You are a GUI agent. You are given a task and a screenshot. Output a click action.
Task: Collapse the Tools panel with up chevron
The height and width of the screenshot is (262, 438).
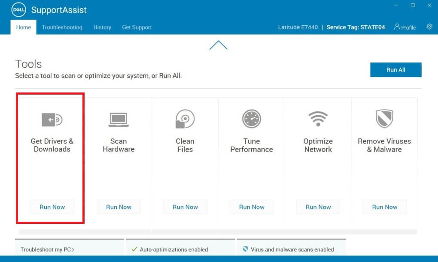tap(219, 45)
